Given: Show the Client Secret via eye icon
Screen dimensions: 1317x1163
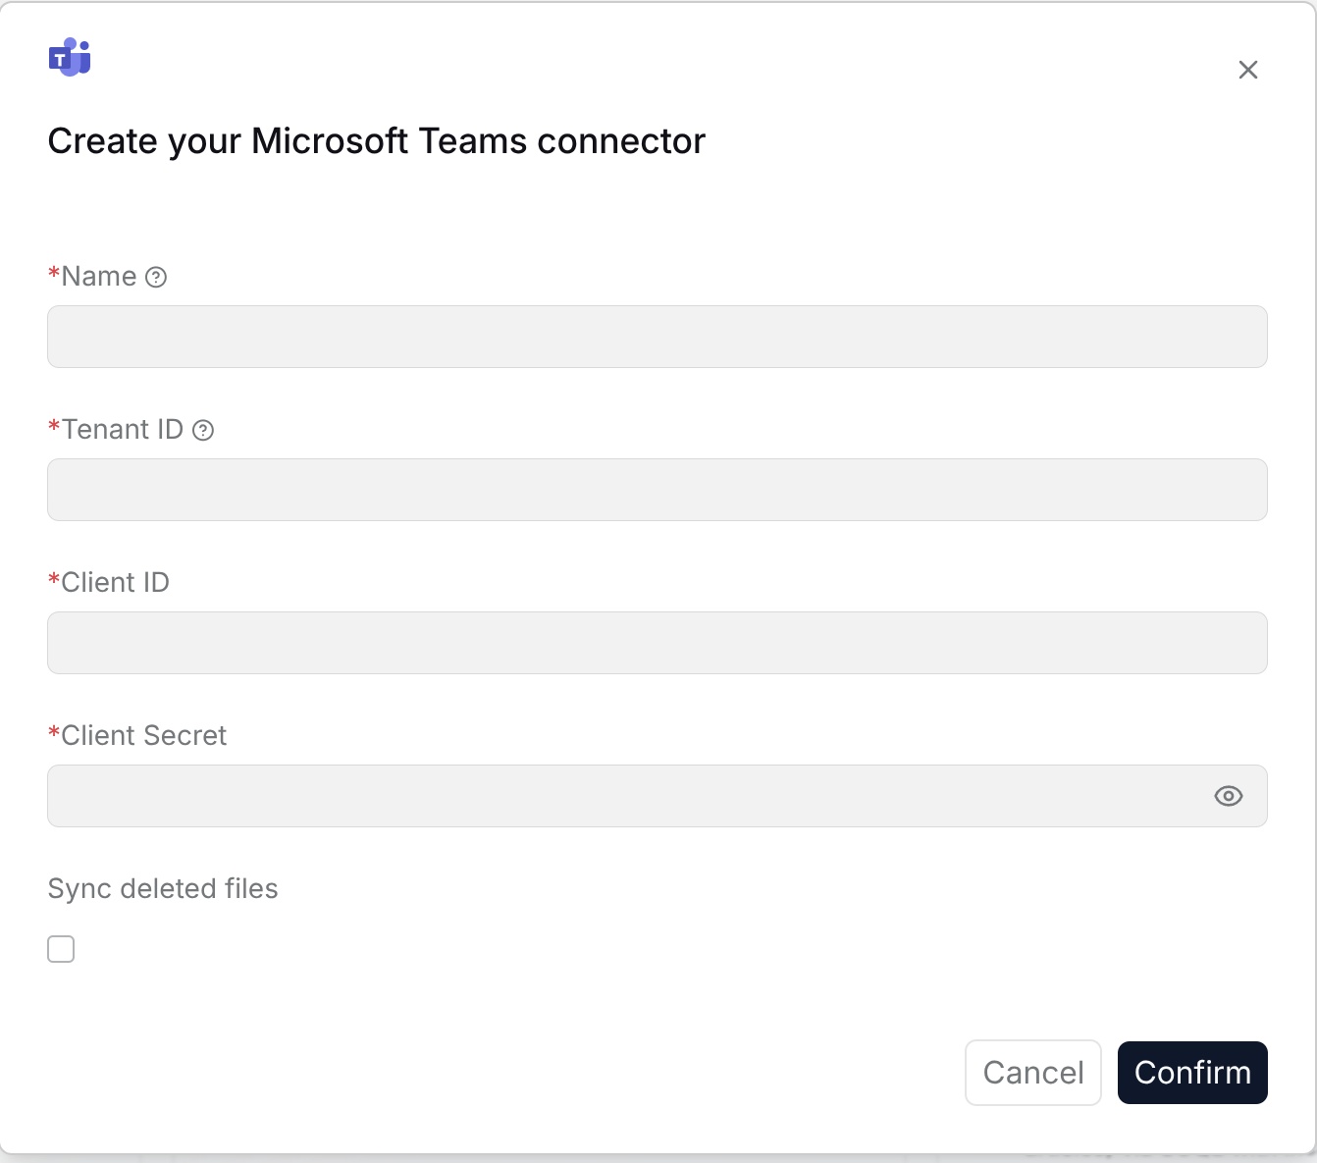Looking at the screenshot, I should click(1229, 796).
